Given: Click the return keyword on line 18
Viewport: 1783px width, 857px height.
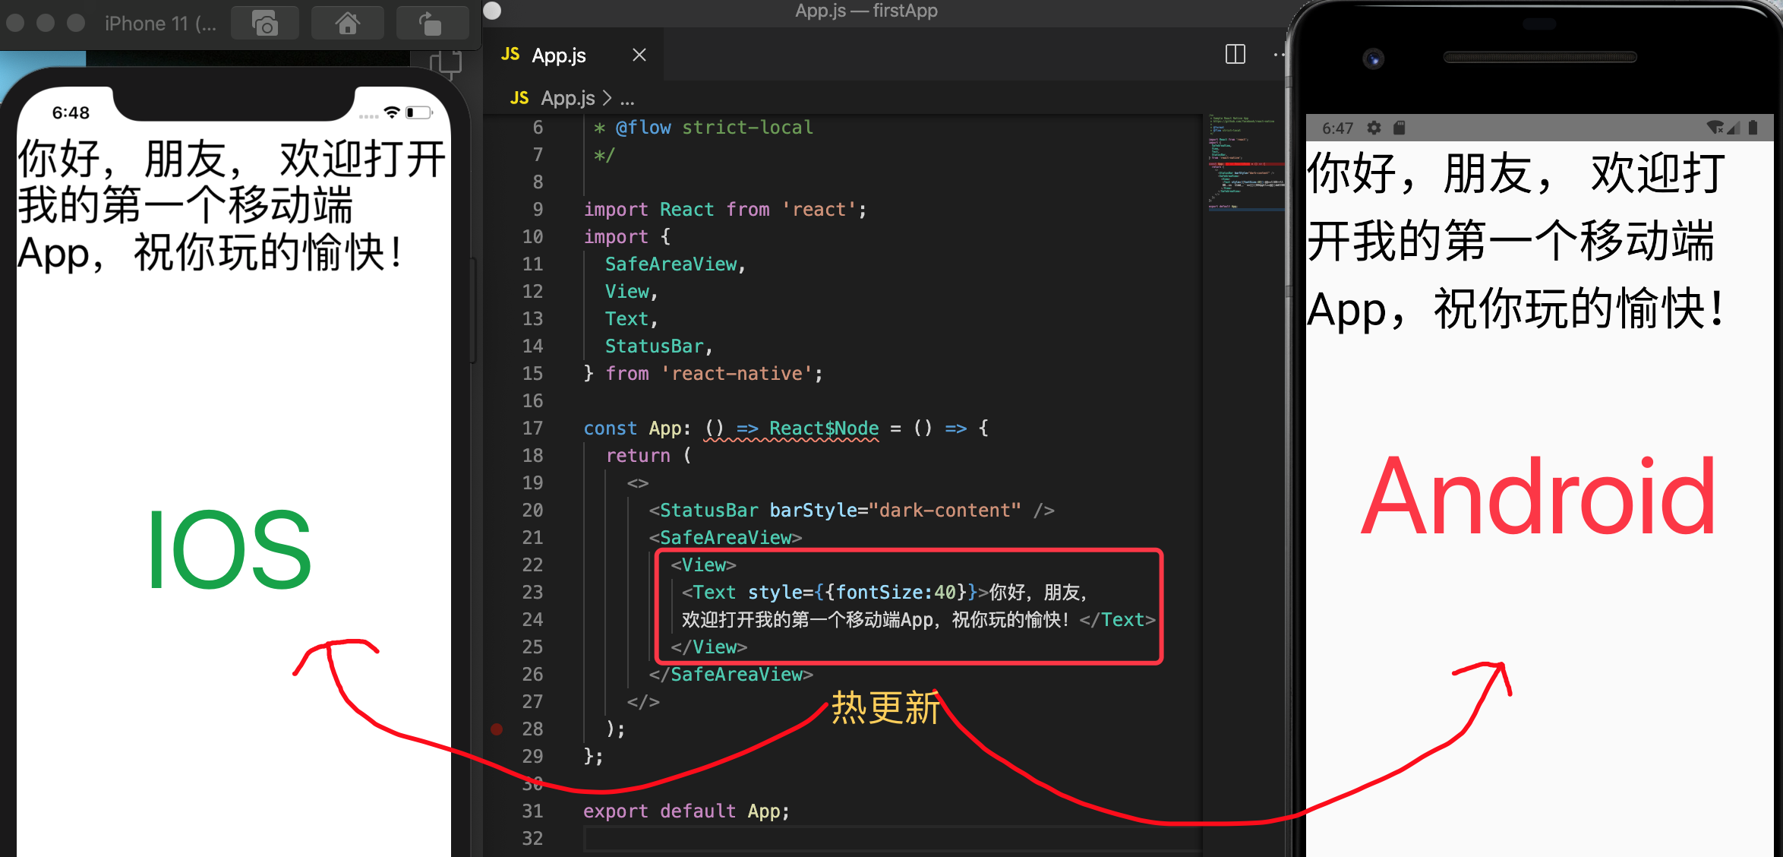Looking at the screenshot, I should pos(638,456).
